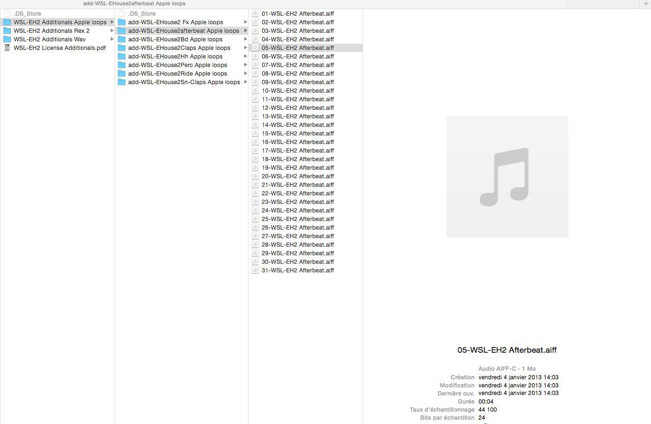Click the folder icon of WSL-EH2 Additionals Rex 2
This screenshot has width=651, height=424.
(7, 31)
